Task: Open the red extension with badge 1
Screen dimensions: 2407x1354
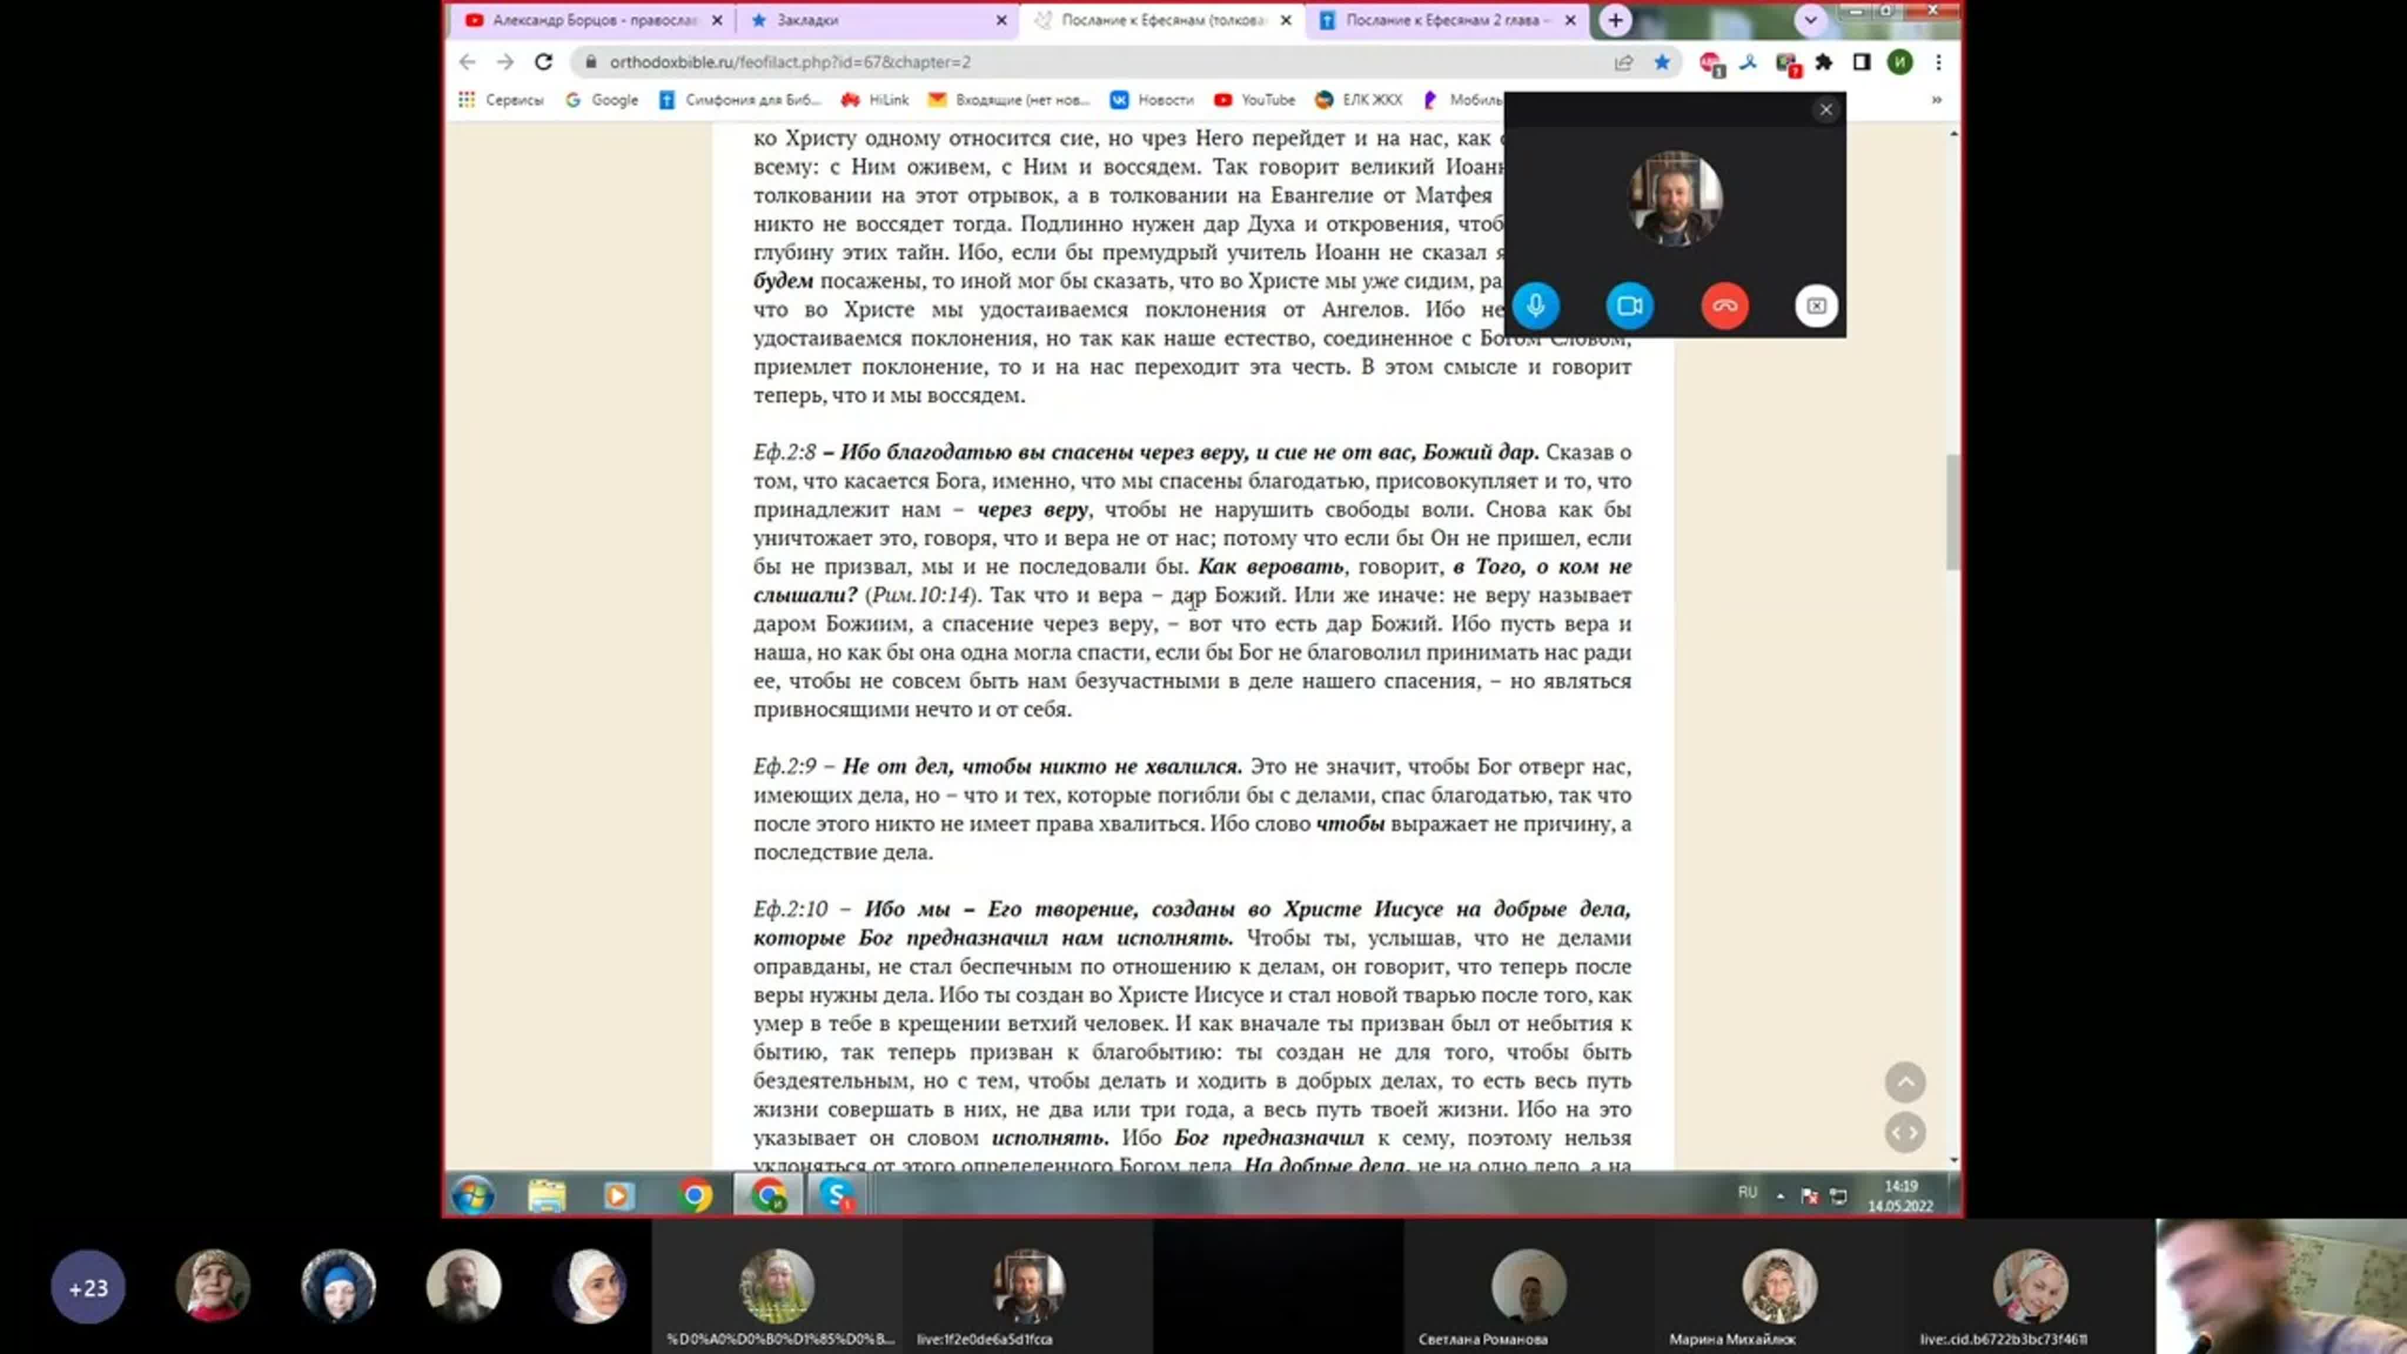Action: [x=1711, y=63]
